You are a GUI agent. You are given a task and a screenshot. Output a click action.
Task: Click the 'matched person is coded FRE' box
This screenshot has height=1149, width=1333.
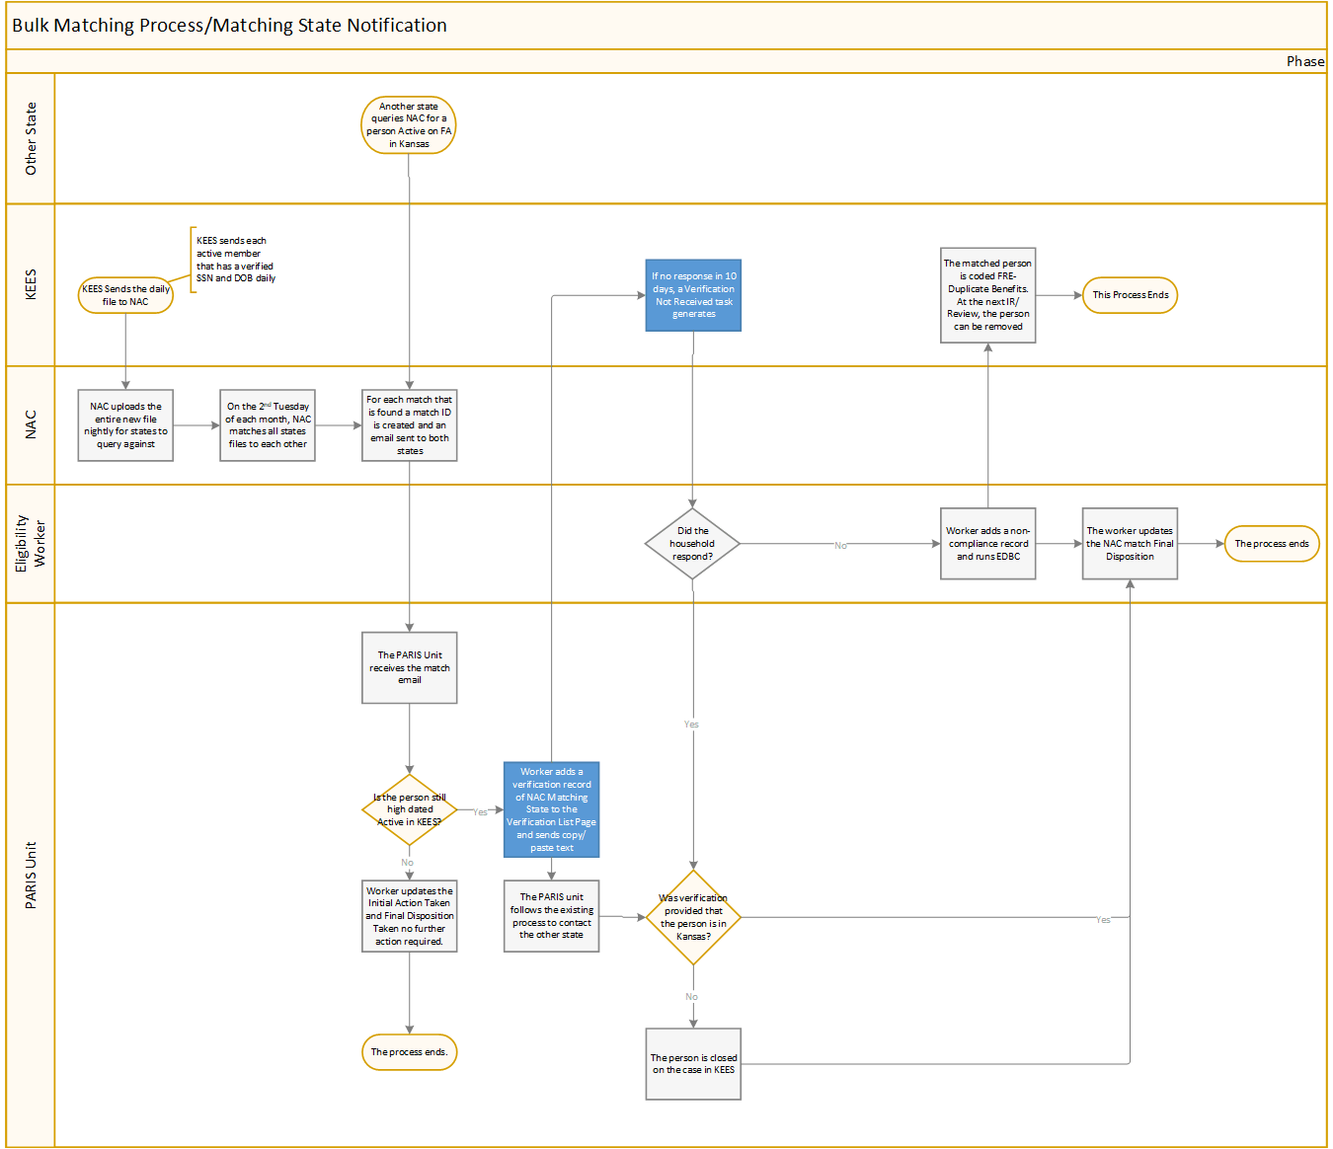click(987, 295)
